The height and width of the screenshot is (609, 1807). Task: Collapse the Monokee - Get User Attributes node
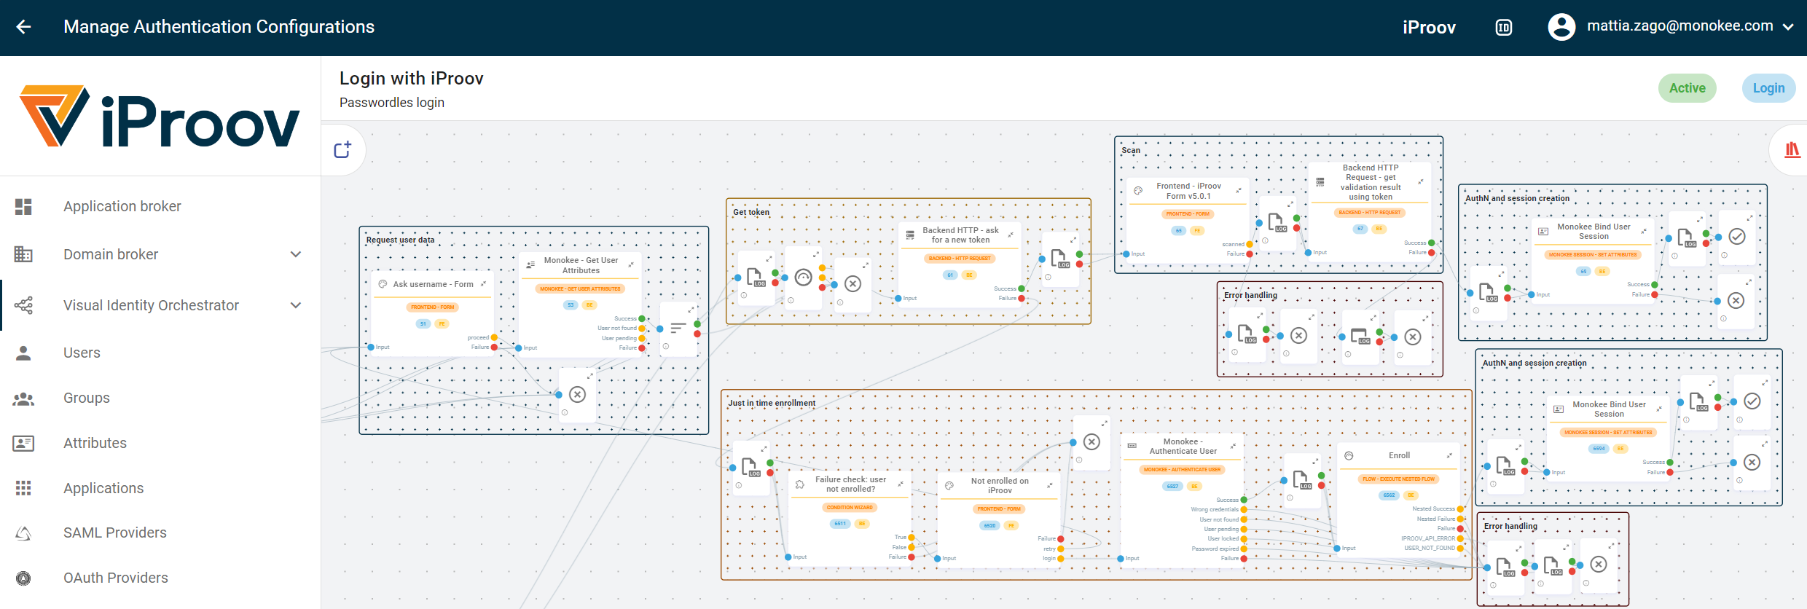pyautogui.click(x=631, y=264)
